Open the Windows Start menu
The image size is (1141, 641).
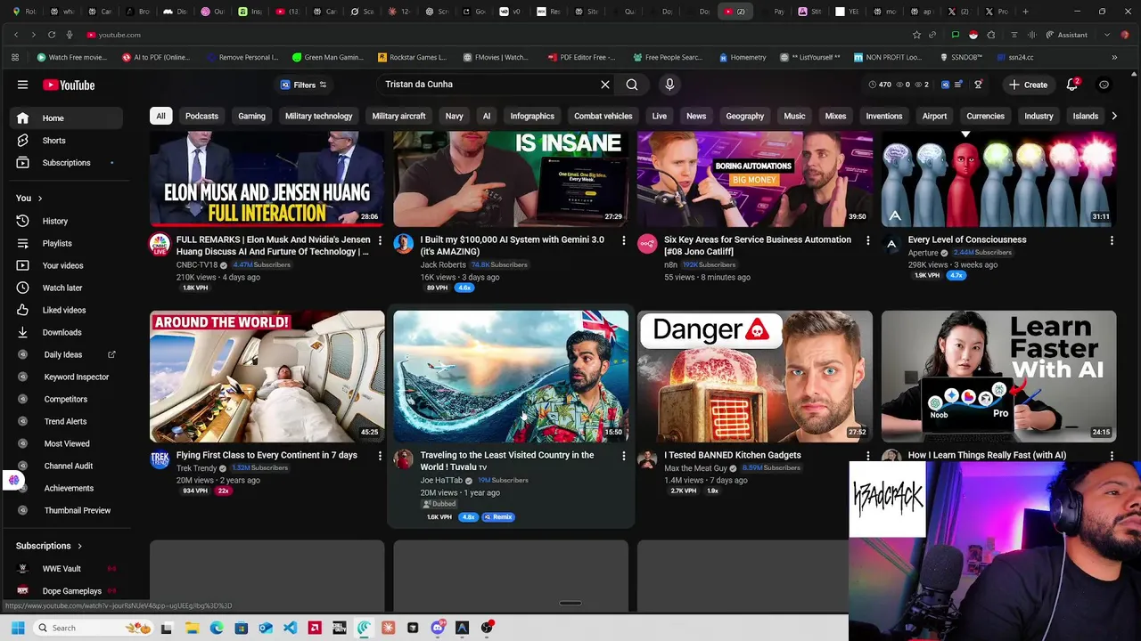click(18, 628)
